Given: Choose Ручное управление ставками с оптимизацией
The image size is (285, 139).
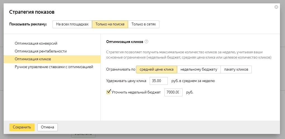Looking at the screenshot, I should (54, 67).
